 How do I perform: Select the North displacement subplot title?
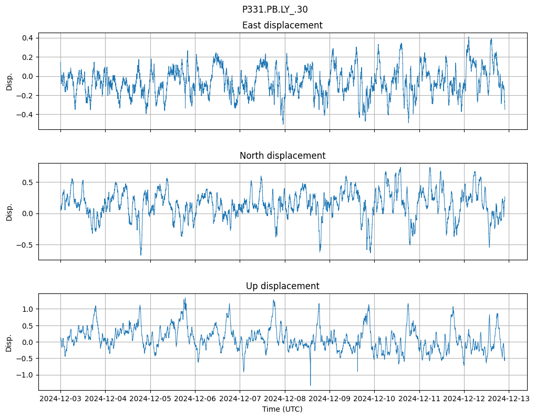tap(282, 156)
